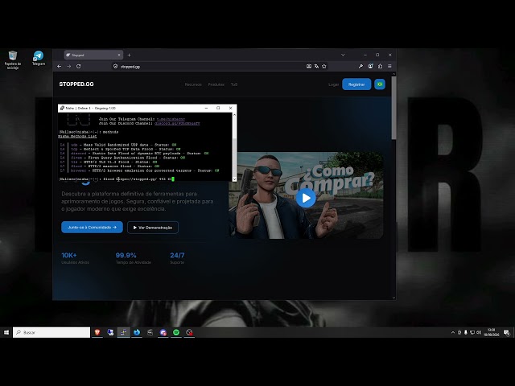Click the terminal window title icon

pyautogui.click(x=62, y=108)
